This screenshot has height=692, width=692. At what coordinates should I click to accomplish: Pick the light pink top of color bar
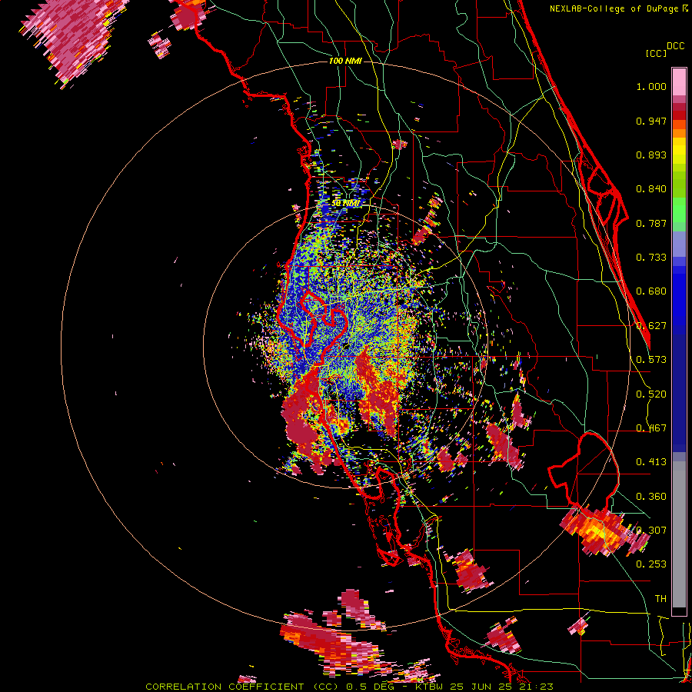coord(679,82)
